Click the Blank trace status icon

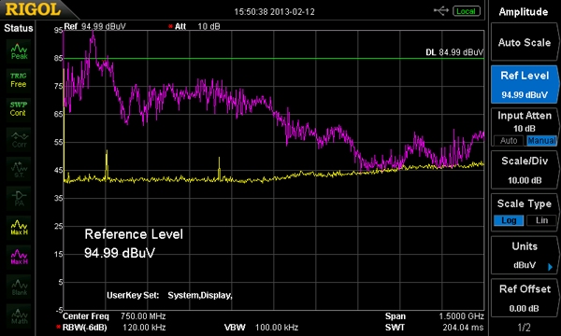[19, 287]
